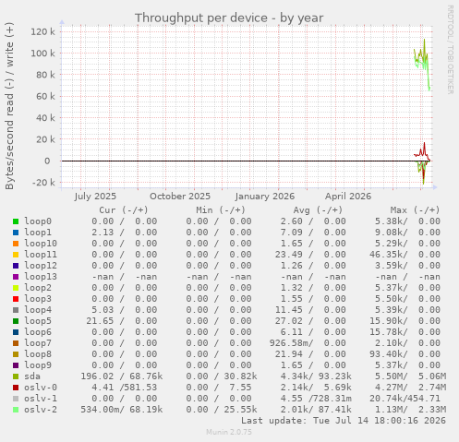Click the 'Last update' timestamp line
The height and width of the screenshot is (442, 459).
pos(344,421)
